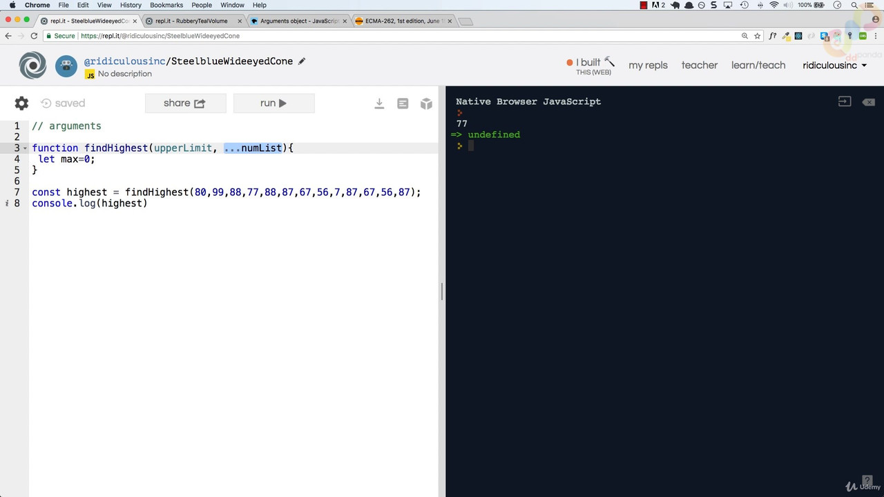This screenshot has height=497, width=884.
Task: Click zoom magnifier in address bar
Action: click(744, 36)
